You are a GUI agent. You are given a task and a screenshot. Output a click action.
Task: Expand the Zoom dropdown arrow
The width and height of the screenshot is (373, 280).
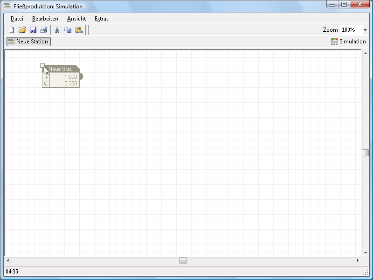point(365,30)
